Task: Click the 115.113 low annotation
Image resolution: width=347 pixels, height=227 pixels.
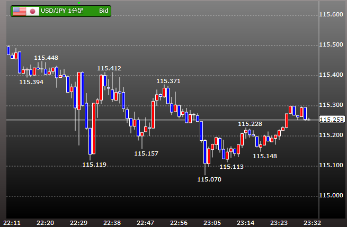Action: click(x=232, y=166)
